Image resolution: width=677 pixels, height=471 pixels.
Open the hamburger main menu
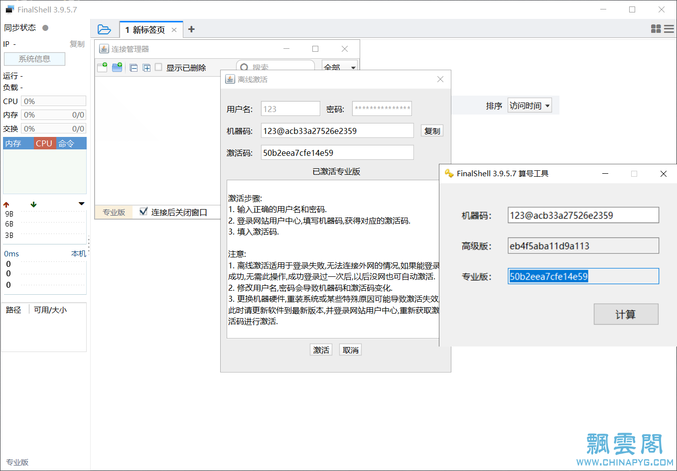coord(669,29)
